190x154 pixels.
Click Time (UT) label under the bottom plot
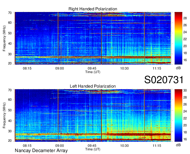point(93,149)
